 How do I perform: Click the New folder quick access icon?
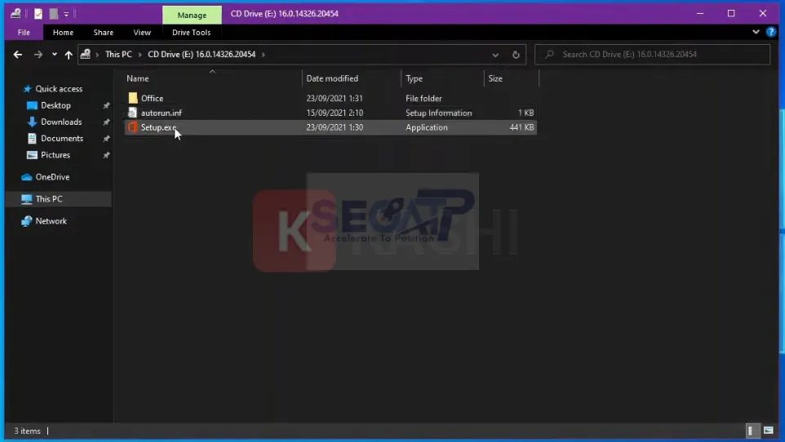pos(54,14)
